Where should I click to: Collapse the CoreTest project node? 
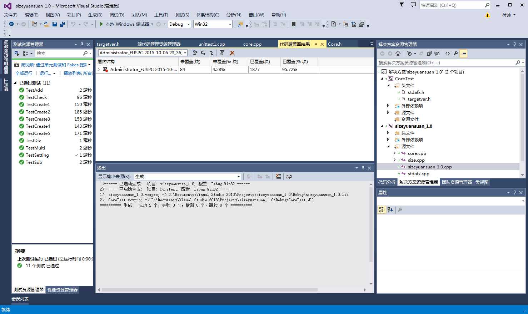382,78
